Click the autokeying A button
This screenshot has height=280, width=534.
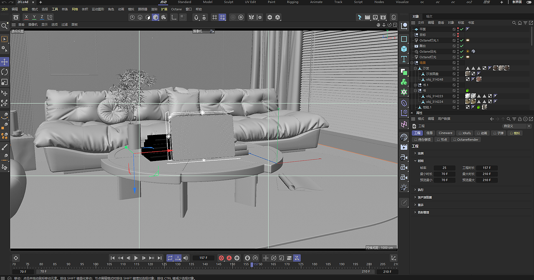coord(229,258)
